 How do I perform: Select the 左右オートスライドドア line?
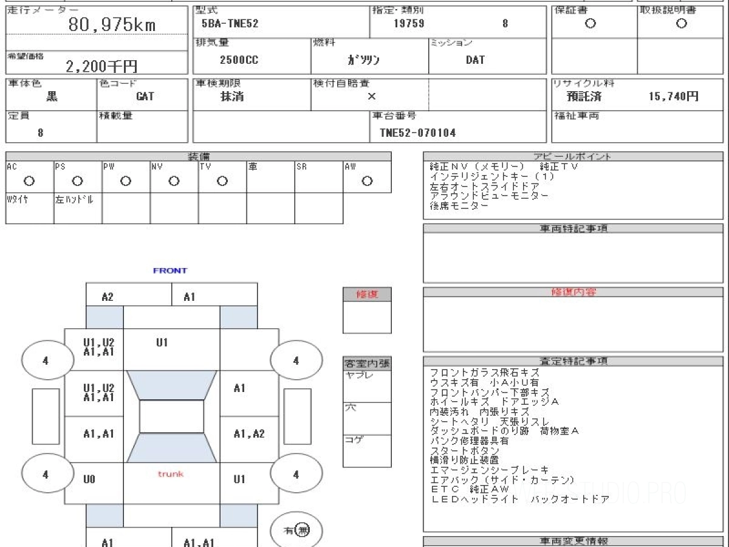(484, 186)
